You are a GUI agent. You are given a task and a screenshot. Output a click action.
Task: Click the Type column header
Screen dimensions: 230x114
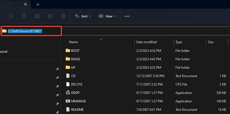tap(179, 42)
